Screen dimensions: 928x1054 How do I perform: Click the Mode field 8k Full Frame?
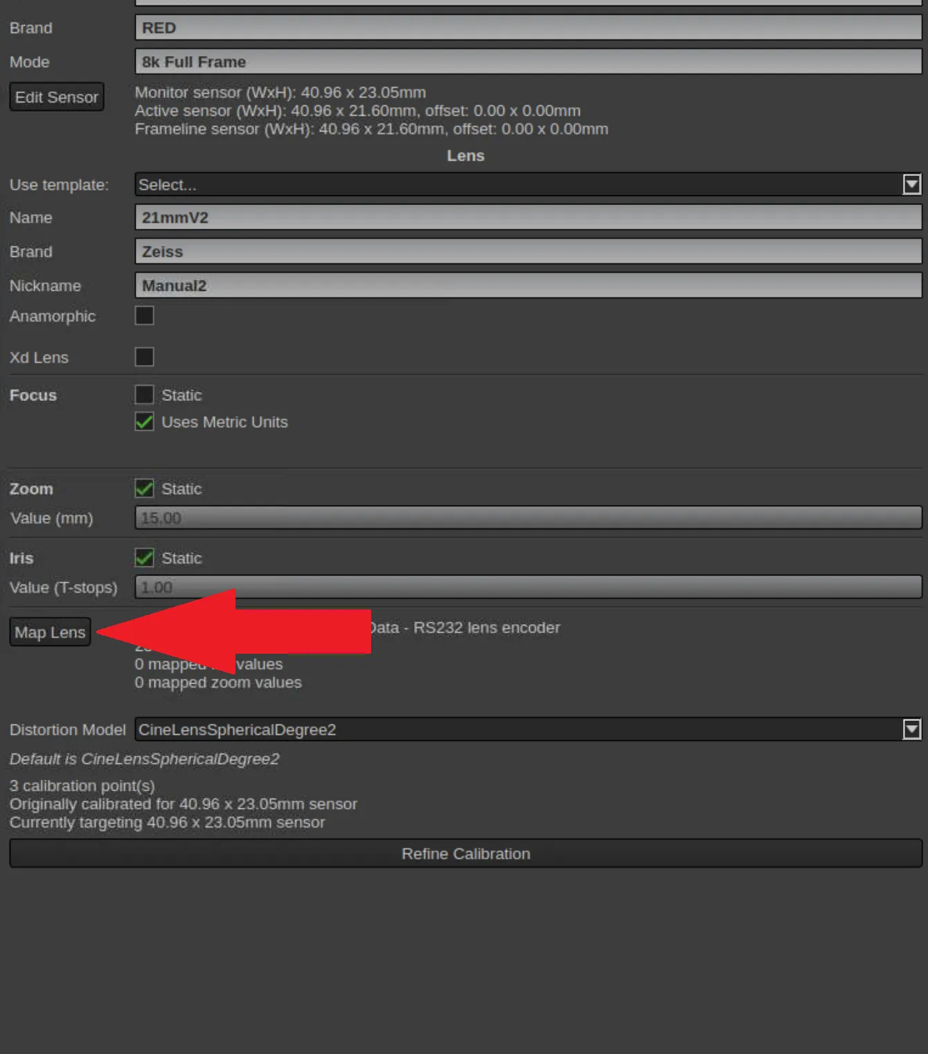[528, 62]
